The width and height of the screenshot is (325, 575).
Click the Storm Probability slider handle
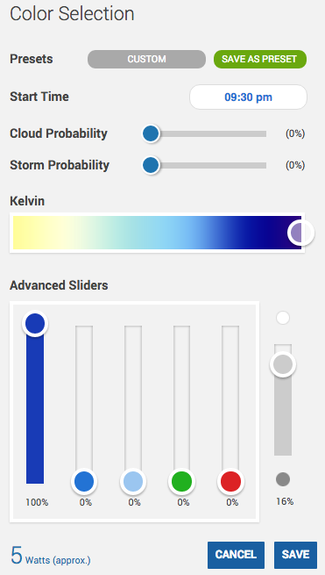[x=151, y=165]
